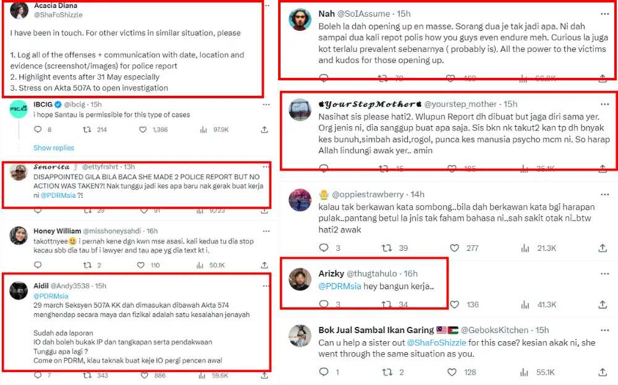This screenshot has height=385, width=618.
Task: Open Nah's profile picture
Action: [x=300, y=20]
